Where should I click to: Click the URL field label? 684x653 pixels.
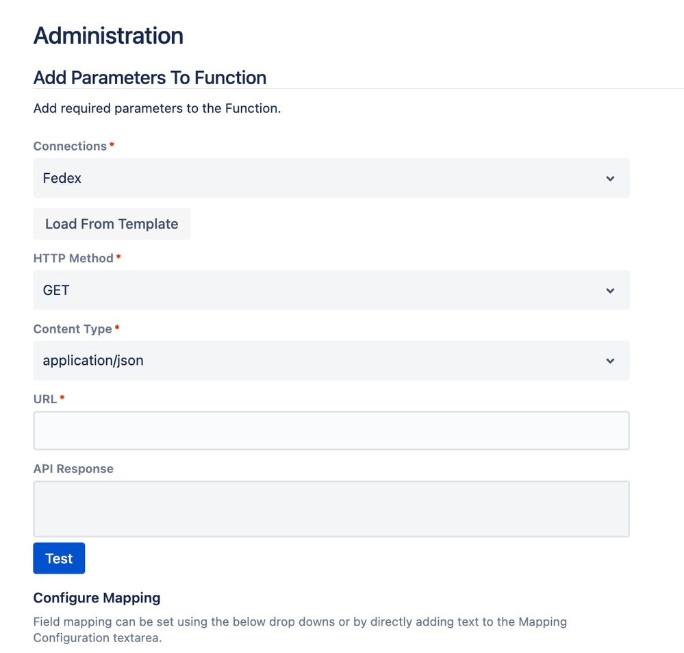(x=45, y=399)
